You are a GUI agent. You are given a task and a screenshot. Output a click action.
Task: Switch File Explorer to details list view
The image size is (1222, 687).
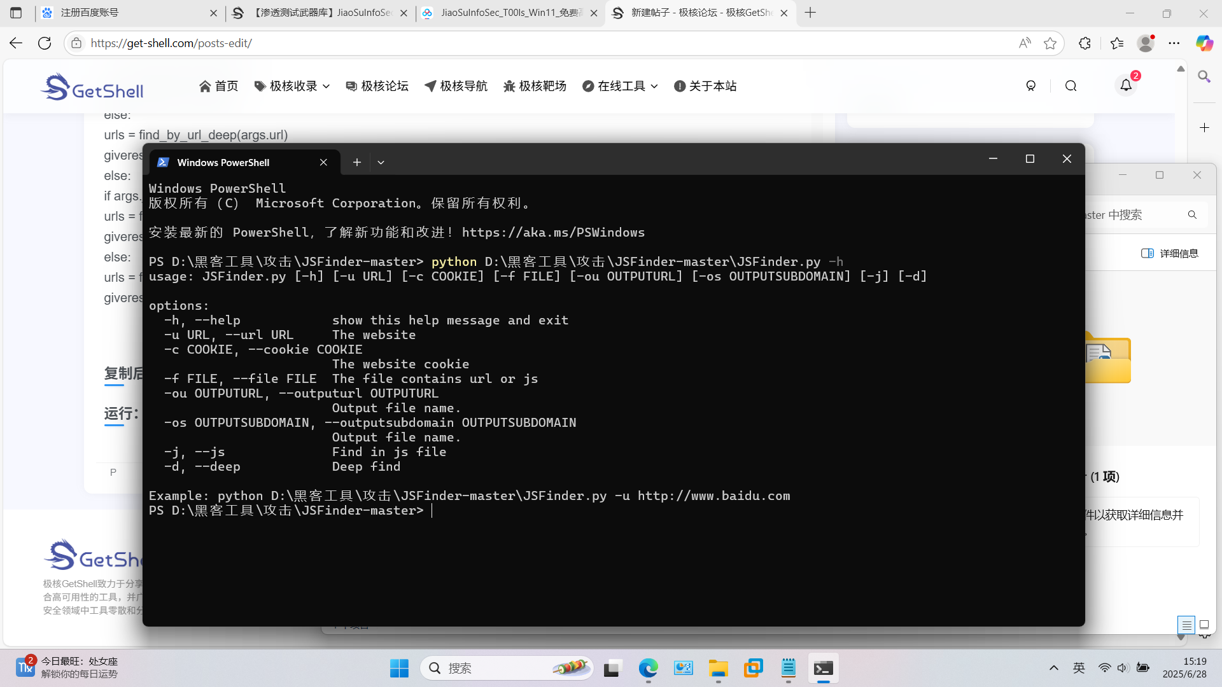coord(1186,625)
